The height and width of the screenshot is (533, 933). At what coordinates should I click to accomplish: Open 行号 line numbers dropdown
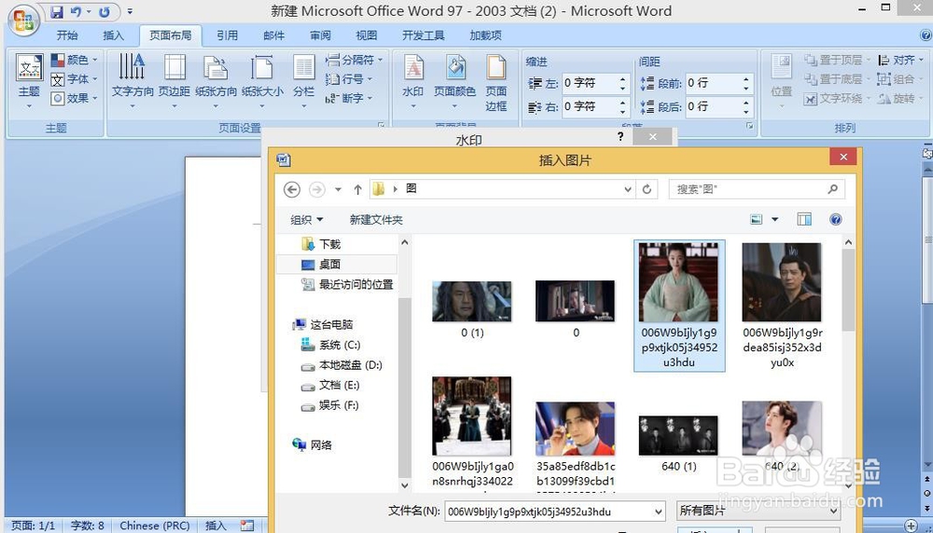[x=349, y=79]
